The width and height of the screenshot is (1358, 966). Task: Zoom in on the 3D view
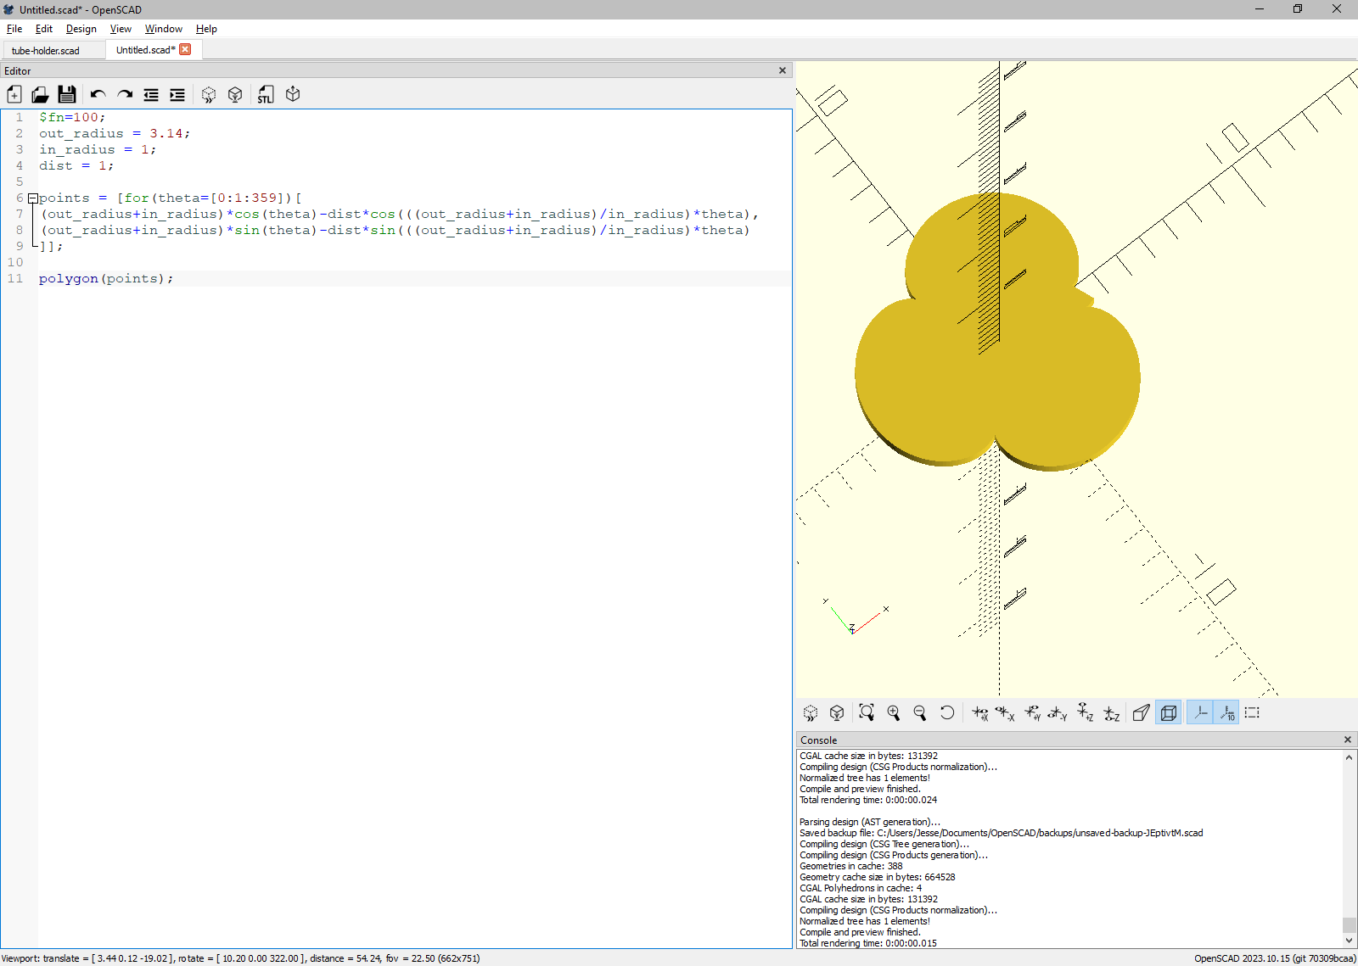(x=894, y=712)
